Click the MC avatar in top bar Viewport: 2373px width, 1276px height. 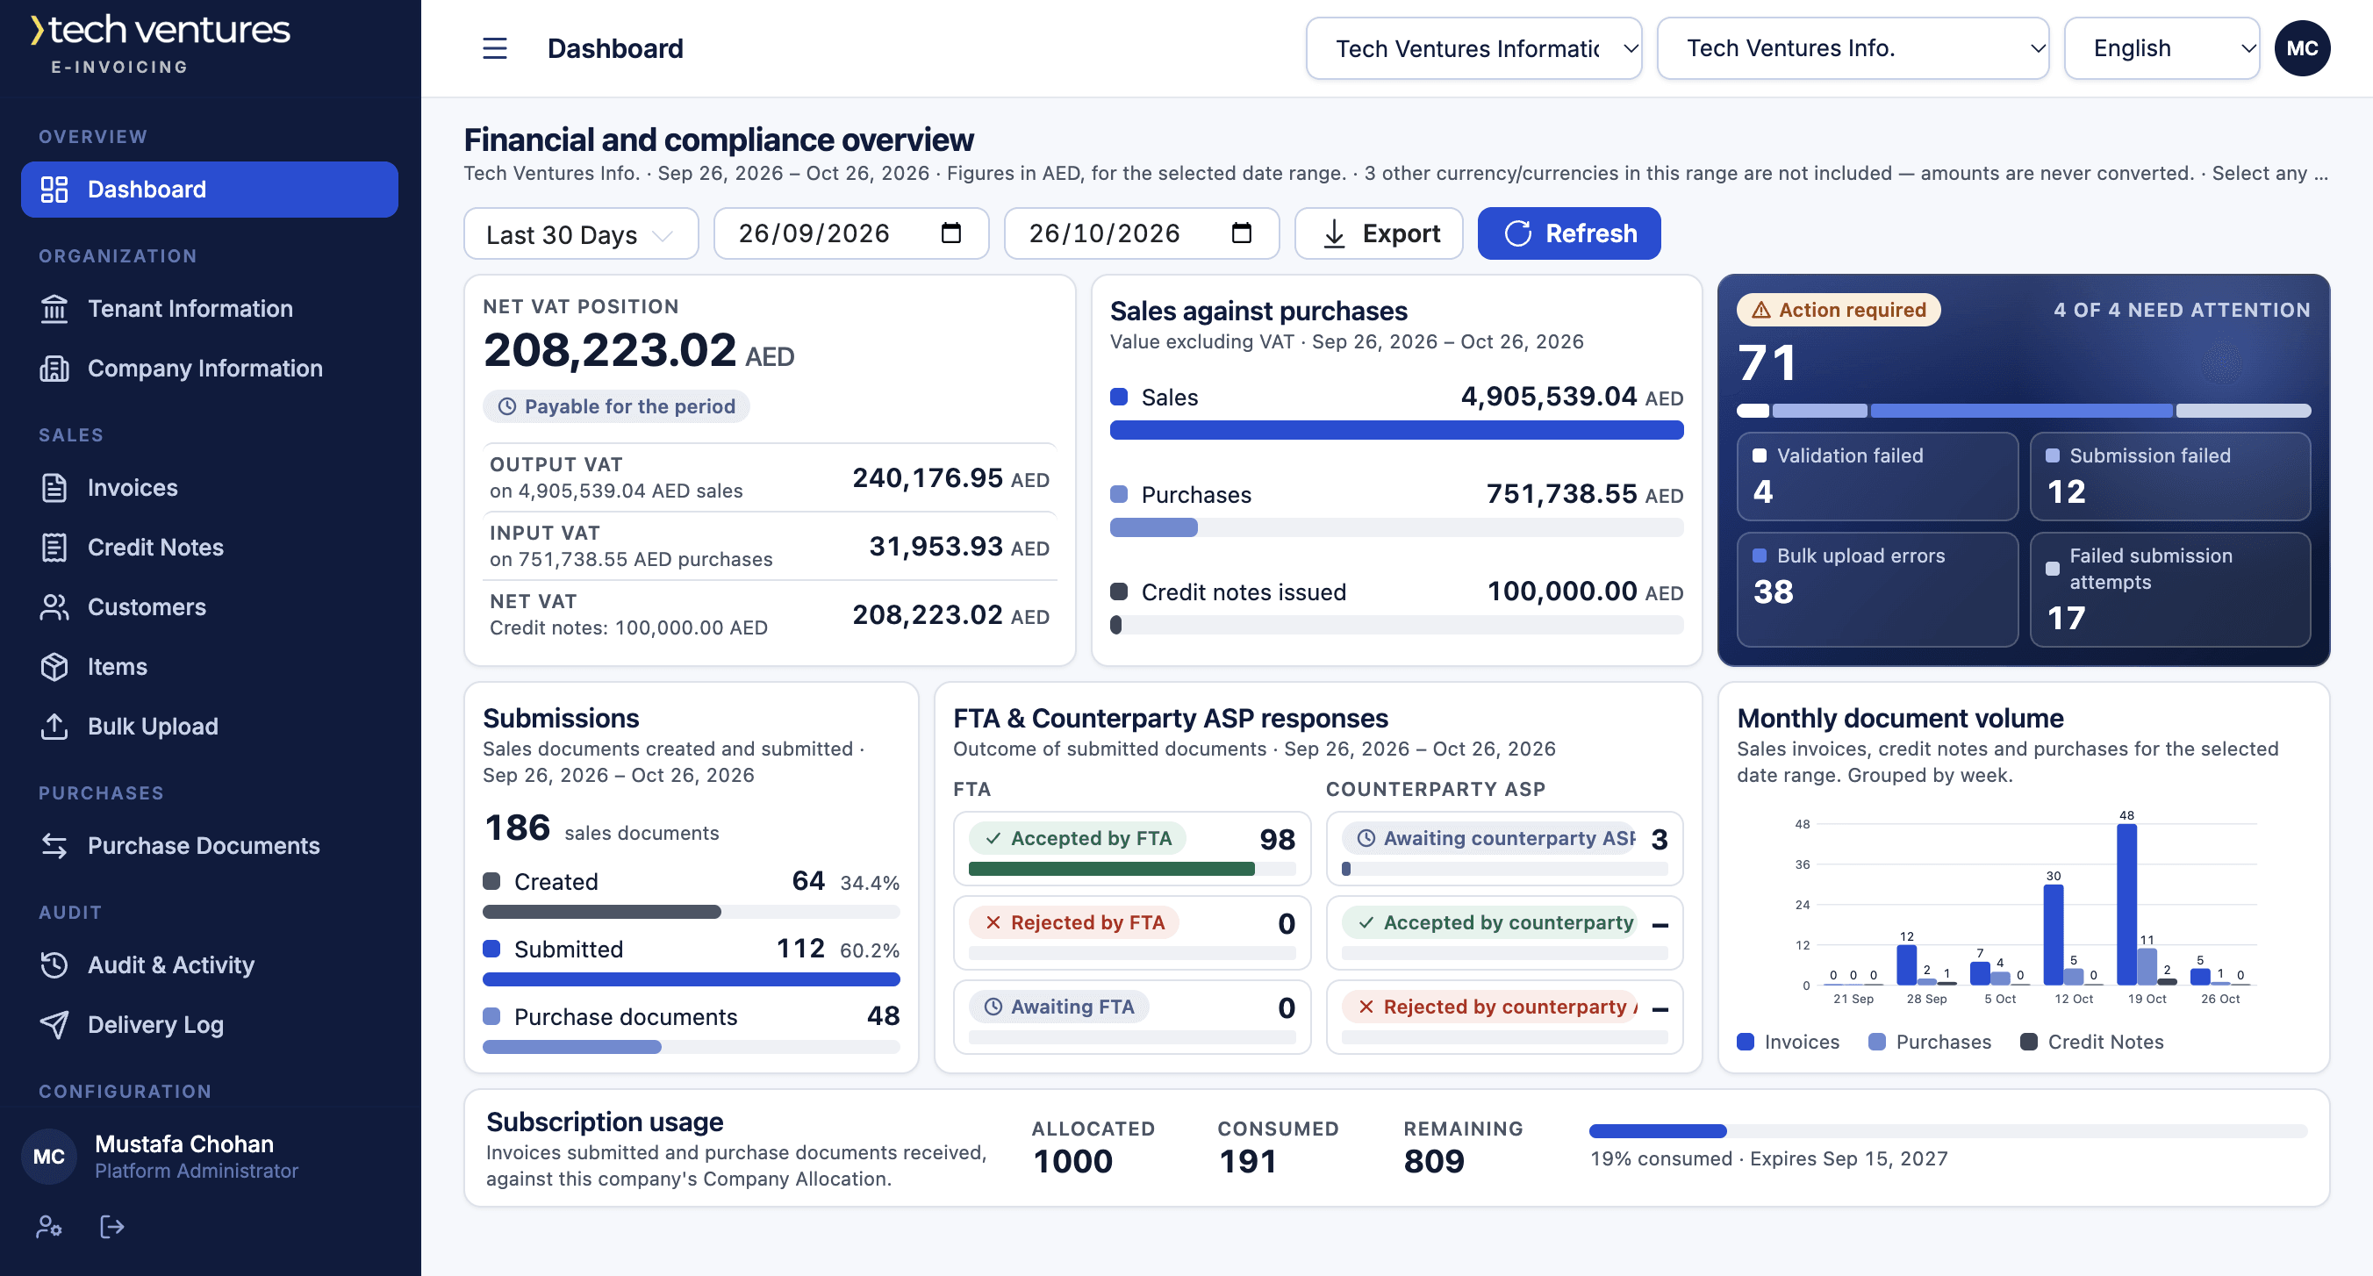pyautogui.click(x=2301, y=48)
